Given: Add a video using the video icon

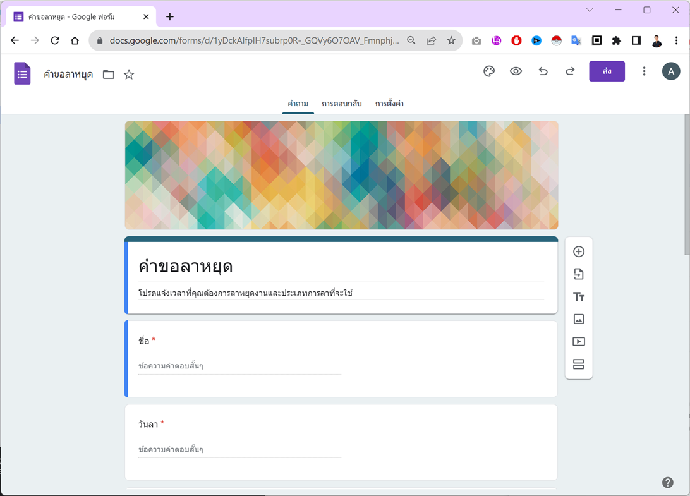Looking at the screenshot, I should [579, 341].
